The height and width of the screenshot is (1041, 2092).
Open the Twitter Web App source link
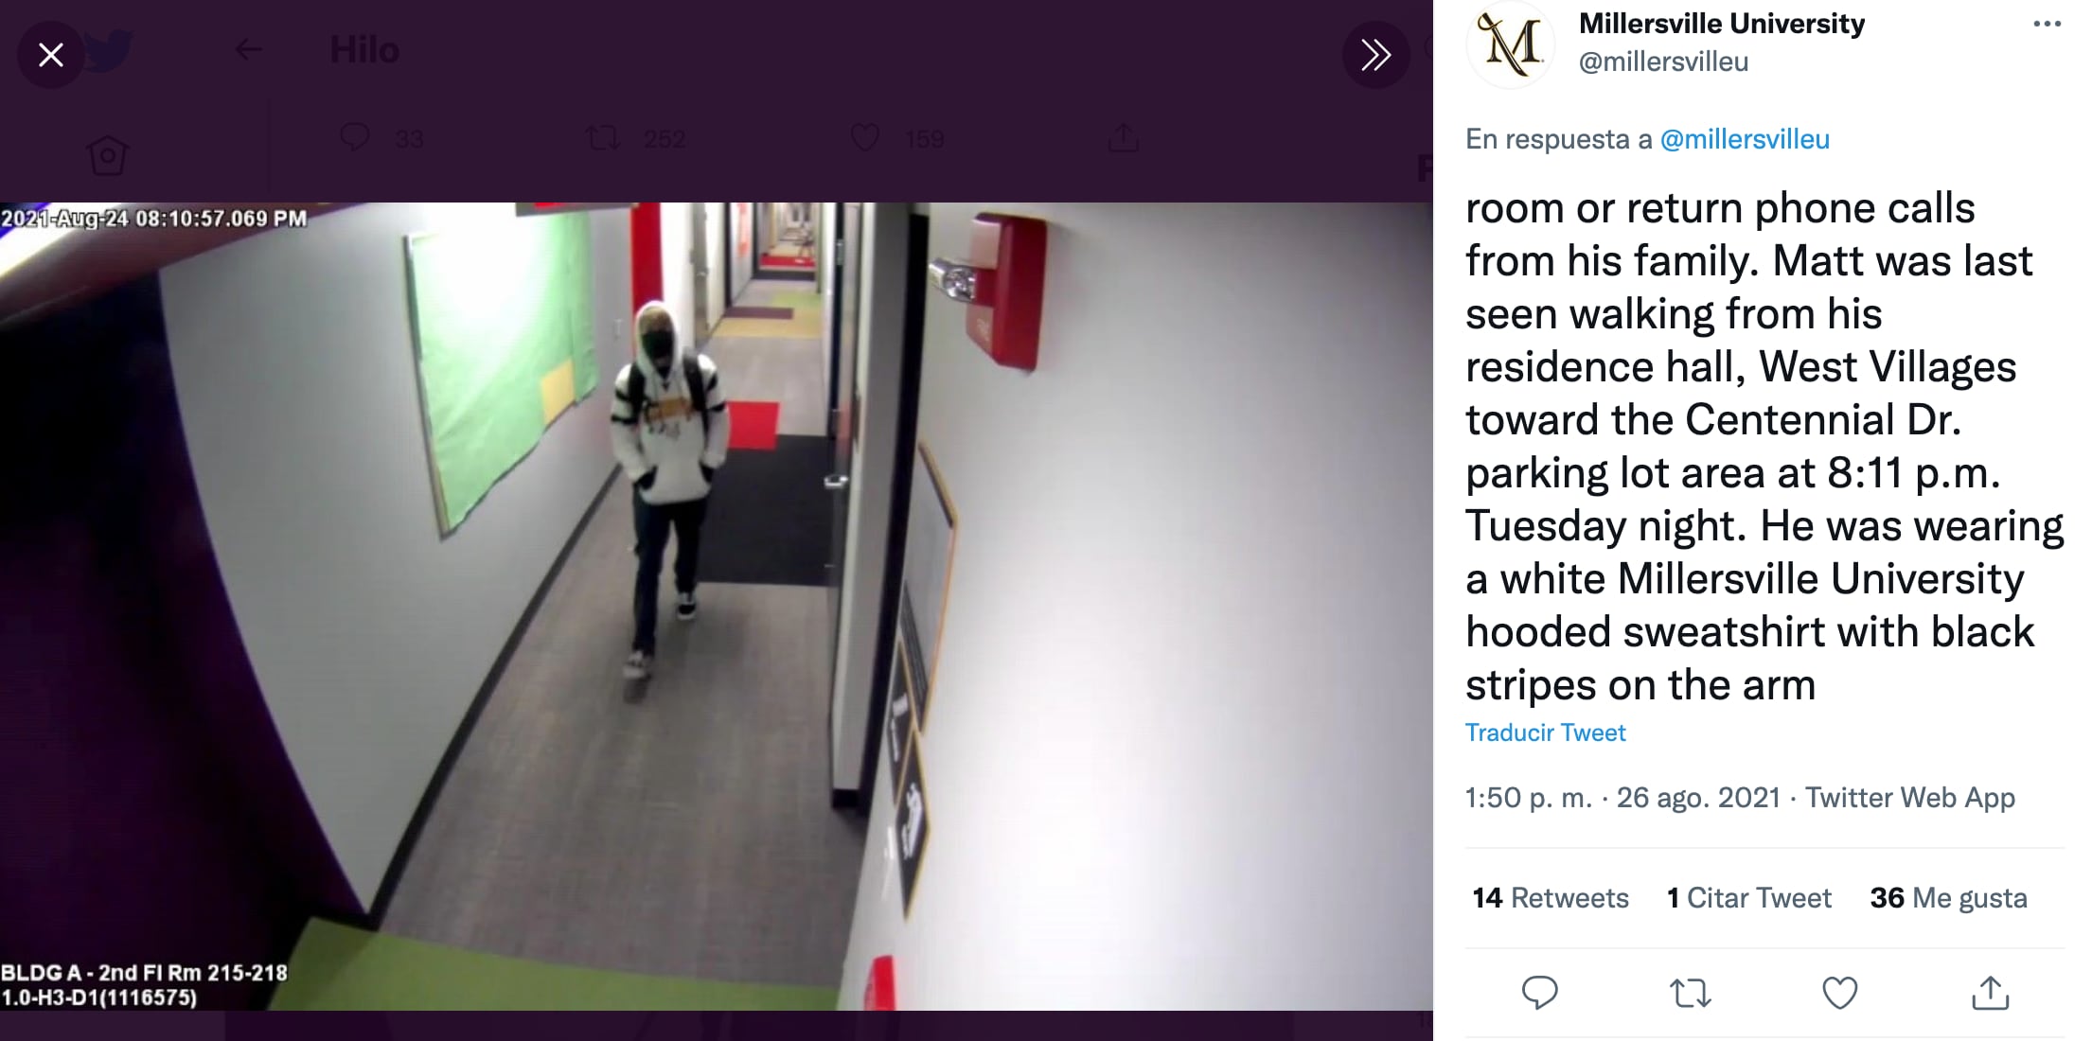[1909, 798]
